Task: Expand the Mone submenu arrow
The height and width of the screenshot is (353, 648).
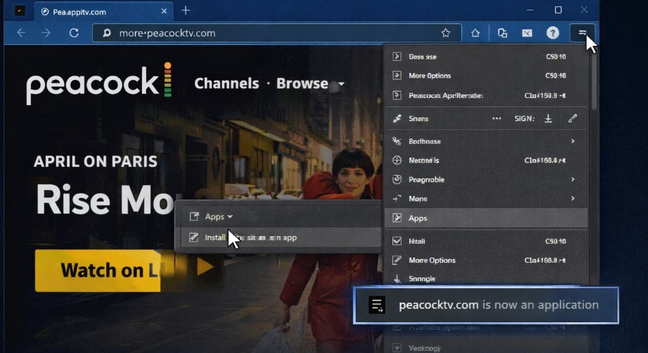Action: pyautogui.click(x=573, y=198)
